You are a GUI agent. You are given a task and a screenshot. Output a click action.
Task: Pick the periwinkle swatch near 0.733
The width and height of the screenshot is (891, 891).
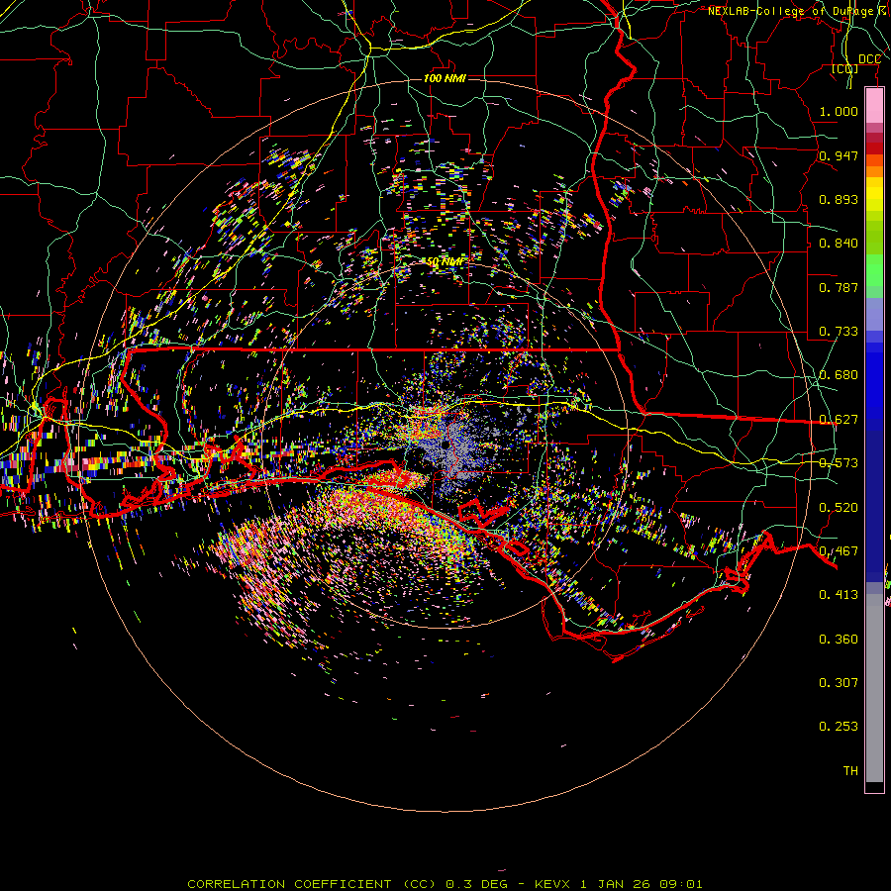[x=874, y=314]
